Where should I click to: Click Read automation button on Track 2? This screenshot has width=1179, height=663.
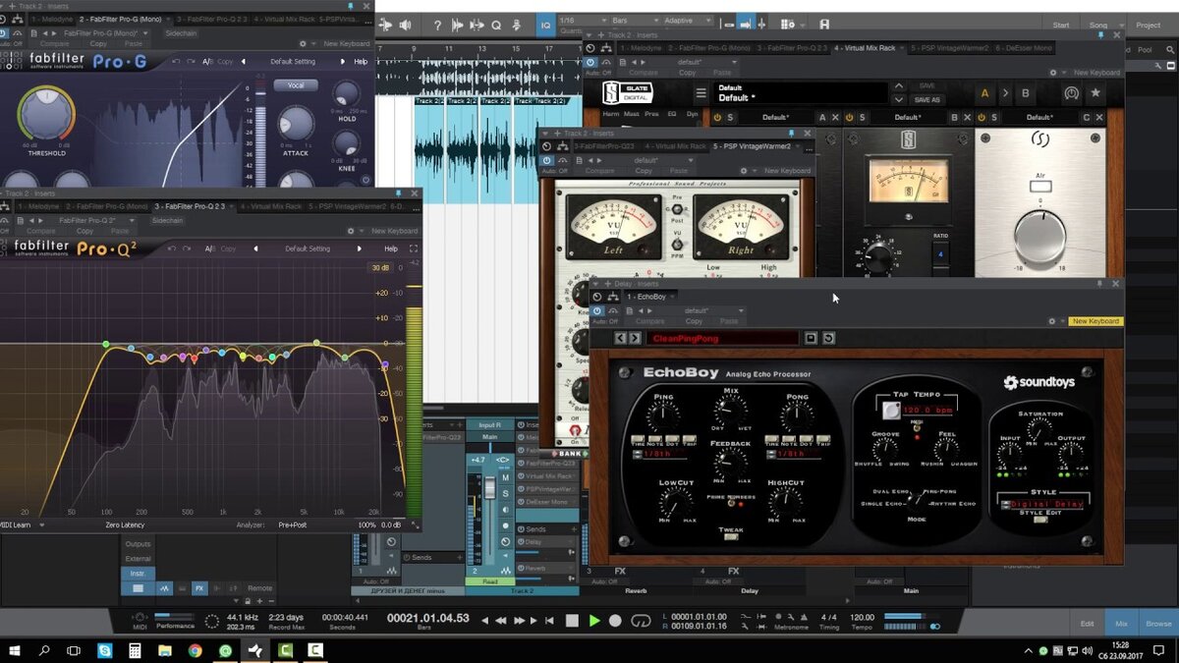point(489,581)
